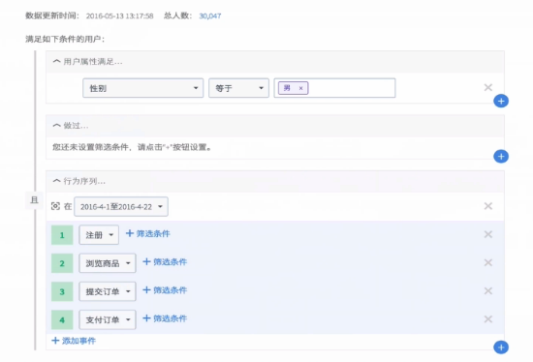Collapse the 行为序列 section
This screenshot has height=362, width=533.
tap(56, 181)
